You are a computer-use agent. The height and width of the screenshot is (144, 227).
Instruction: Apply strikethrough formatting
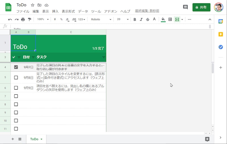(148, 19)
